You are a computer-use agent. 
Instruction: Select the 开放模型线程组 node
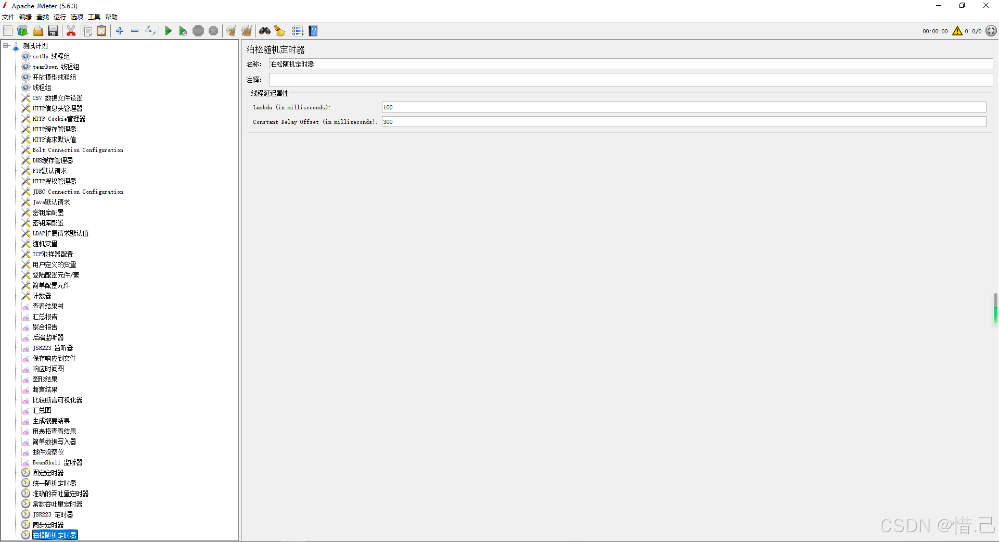tap(54, 77)
